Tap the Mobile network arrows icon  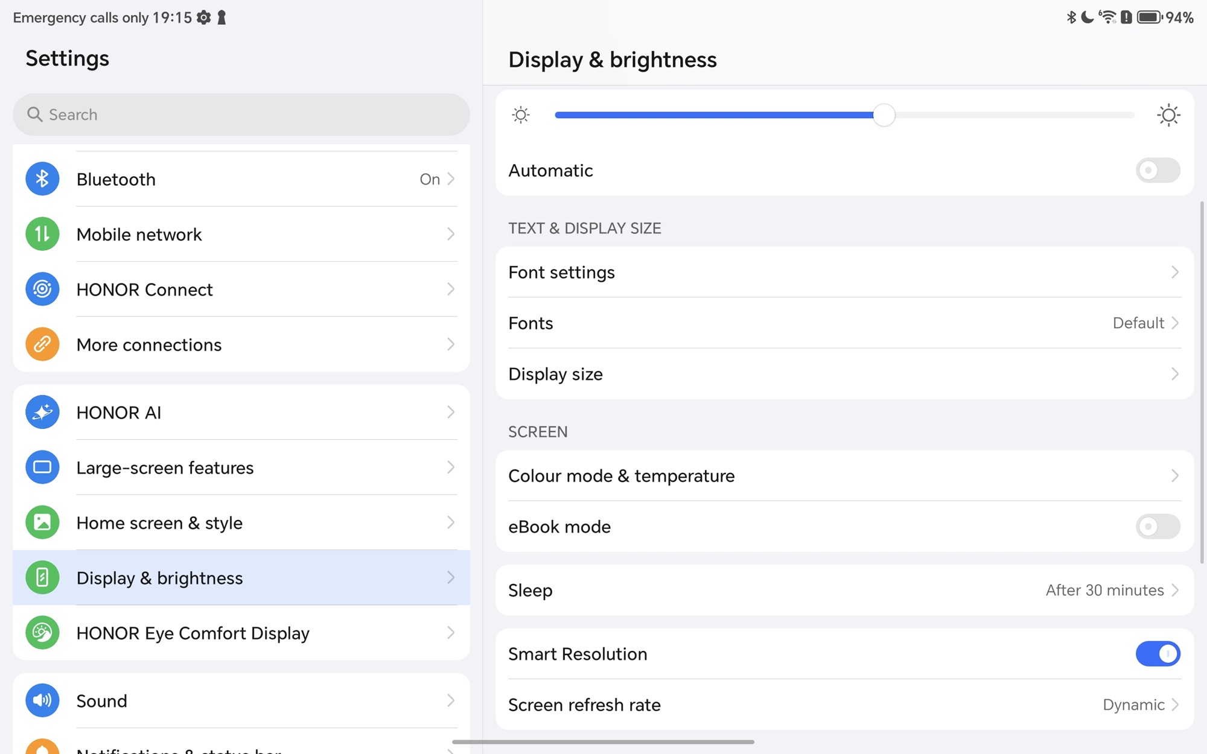42,234
